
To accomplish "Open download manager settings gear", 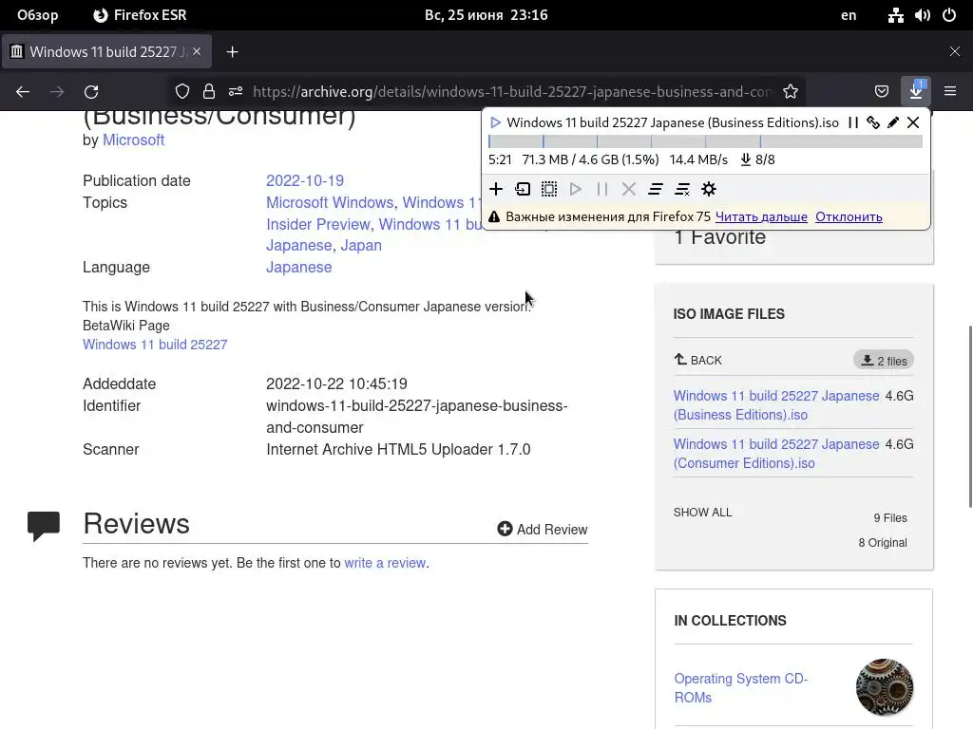I will click(x=709, y=189).
